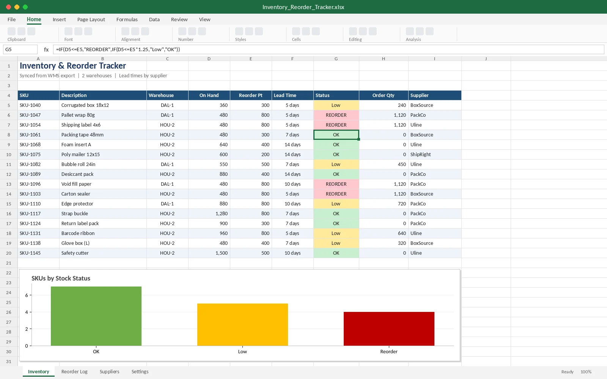Select cell SKU-1040
607x379 pixels.
coord(38,105)
